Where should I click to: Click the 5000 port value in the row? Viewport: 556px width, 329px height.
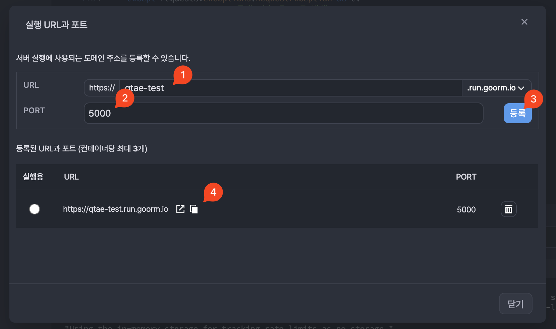point(466,210)
